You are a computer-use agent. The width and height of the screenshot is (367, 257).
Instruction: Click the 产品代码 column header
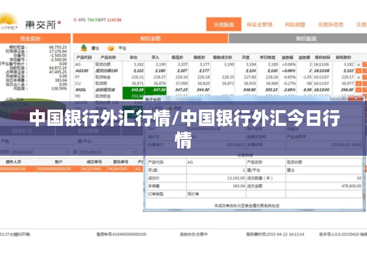point(84,57)
